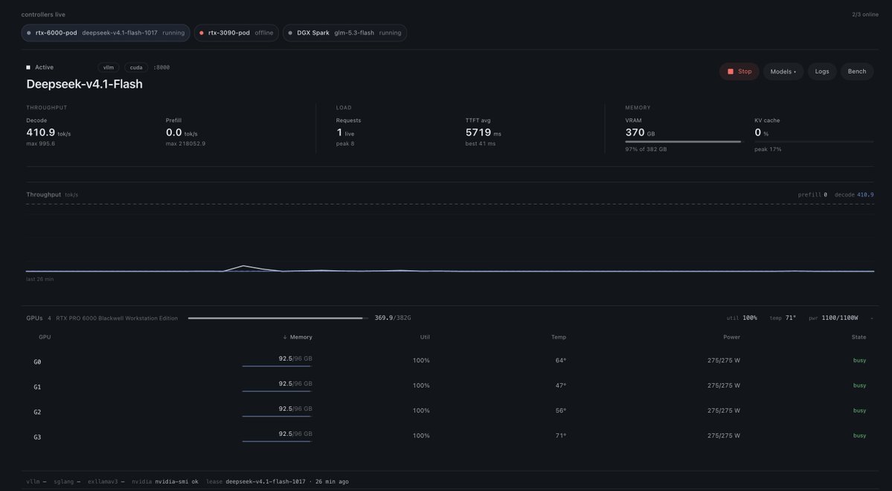The width and height of the screenshot is (892, 491).
Task: Select the G2 GPU row
Action: point(449,411)
